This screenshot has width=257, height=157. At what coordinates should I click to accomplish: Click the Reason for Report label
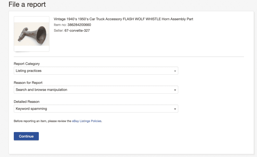point(28,83)
